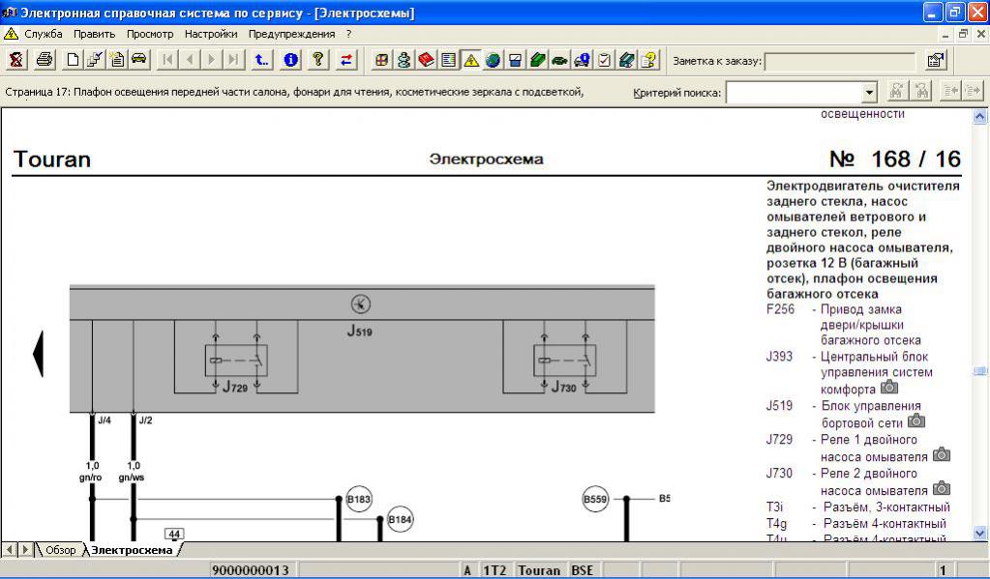
Task: Click the red book icon
Action: click(x=426, y=60)
